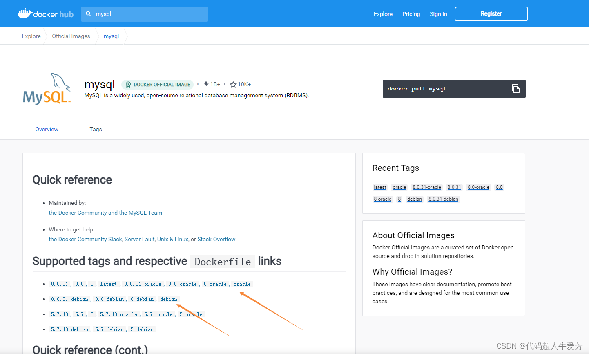Image resolution: width=589 pixels, height=354 pixels.
Task: Click the Docker Official Image badge
Action: [158, 85]
